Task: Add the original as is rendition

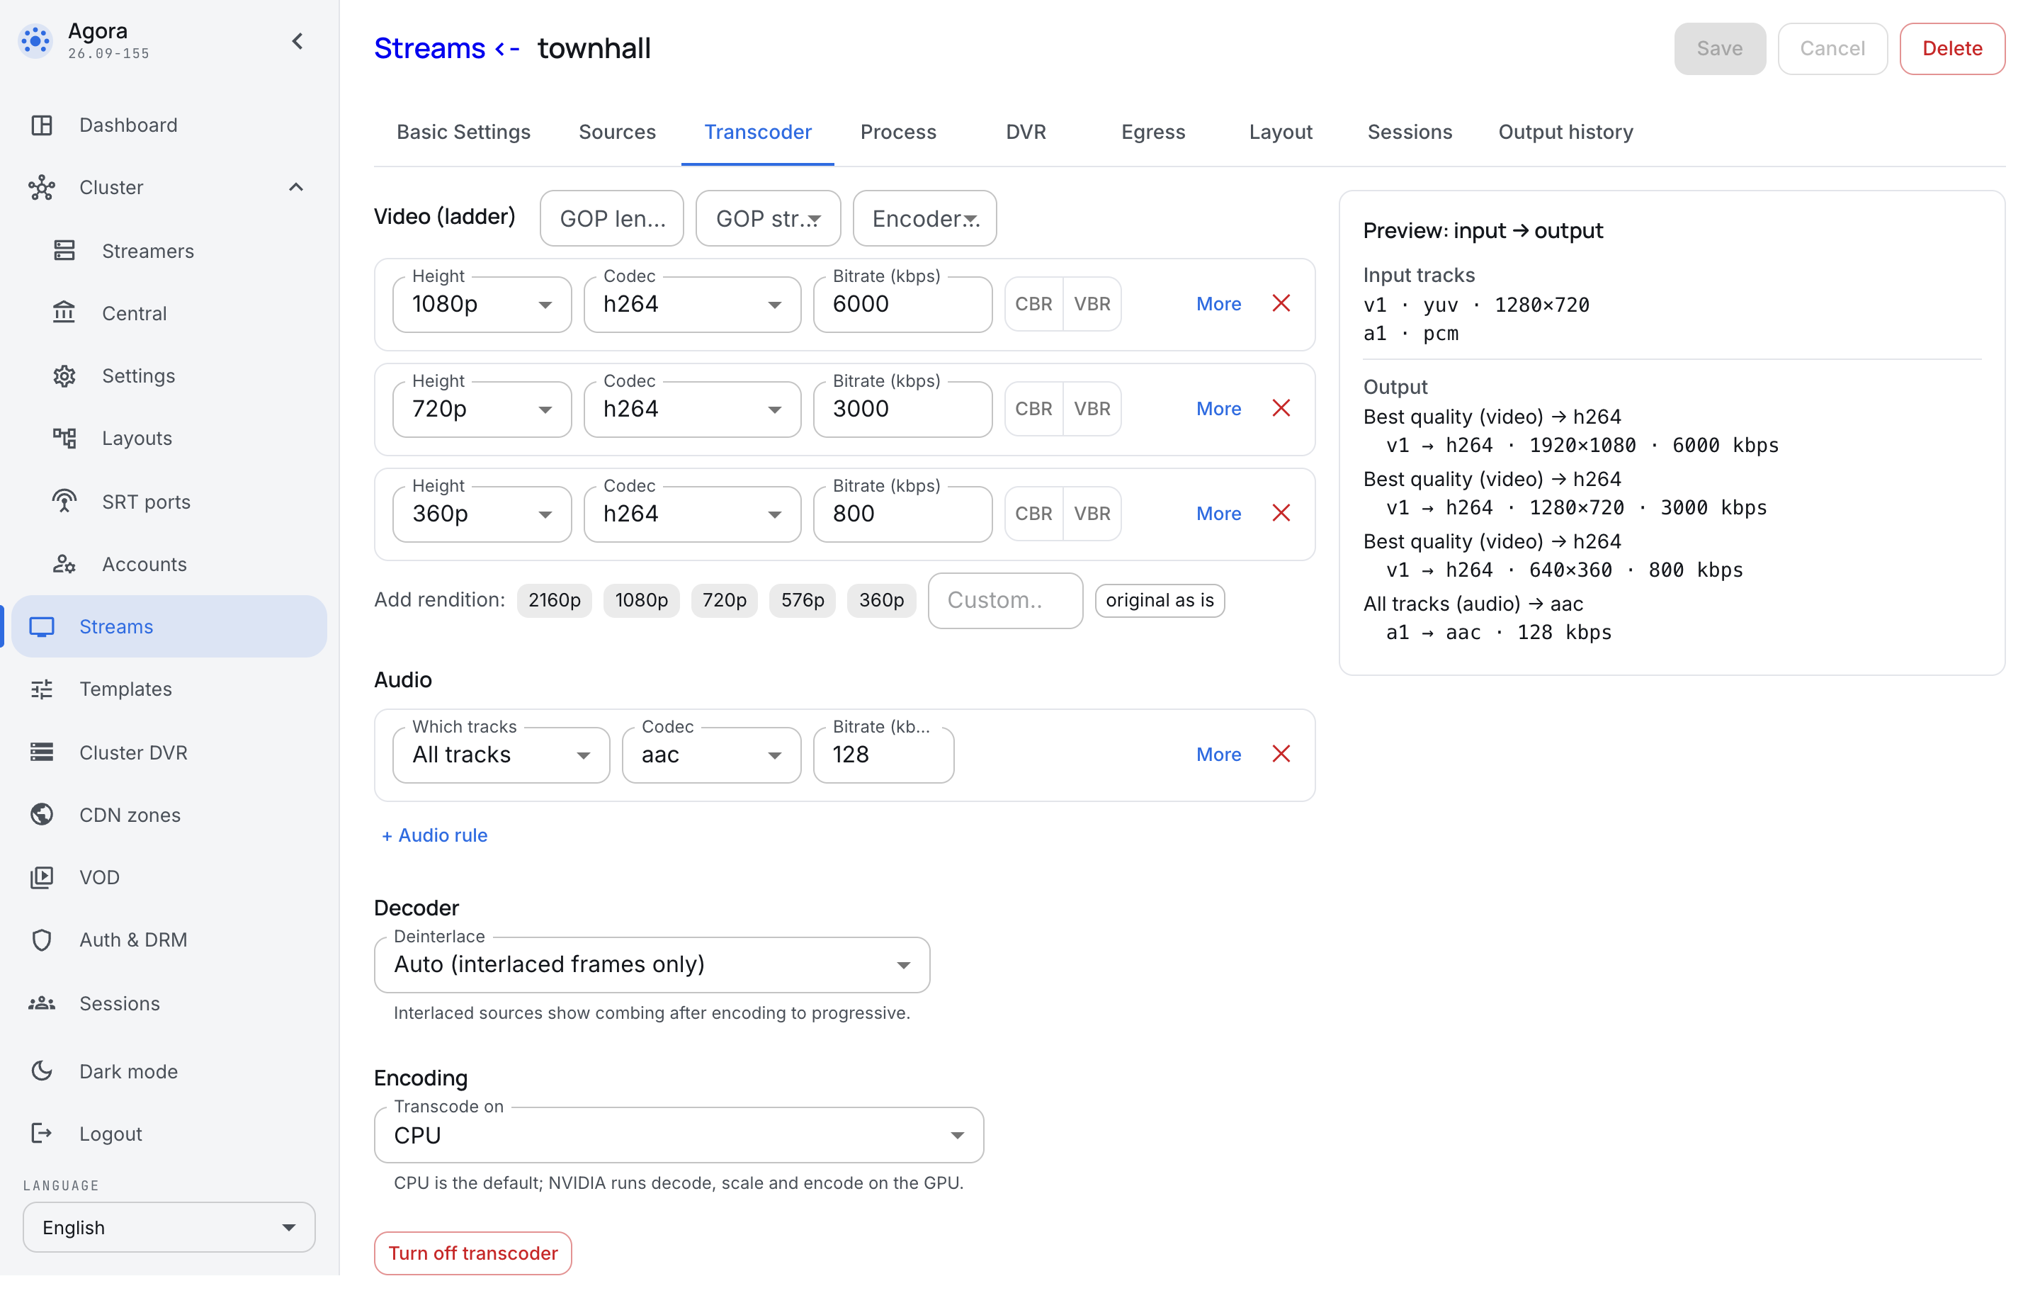Action: point(1160,601)
